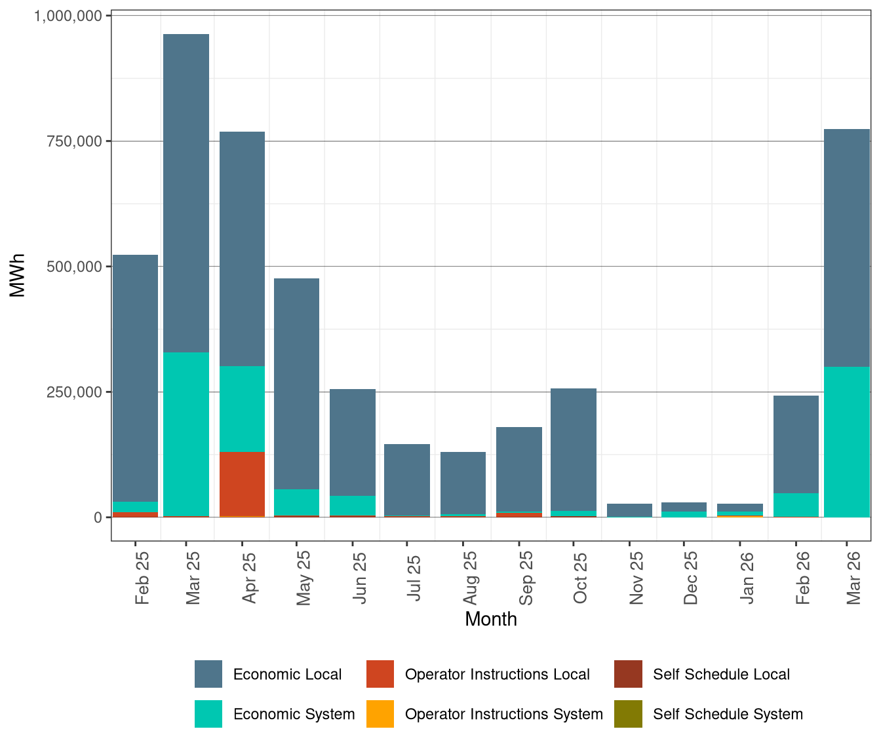Click the '500,000' y-axis tick label

coord(76,267)
